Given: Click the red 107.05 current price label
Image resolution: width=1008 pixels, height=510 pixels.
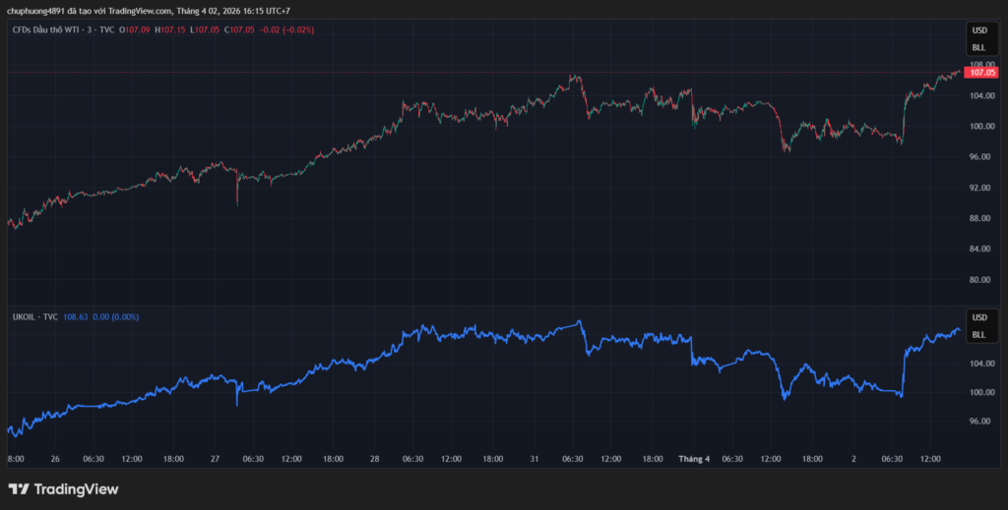Looking at the screenshot, I should point(982,73).
